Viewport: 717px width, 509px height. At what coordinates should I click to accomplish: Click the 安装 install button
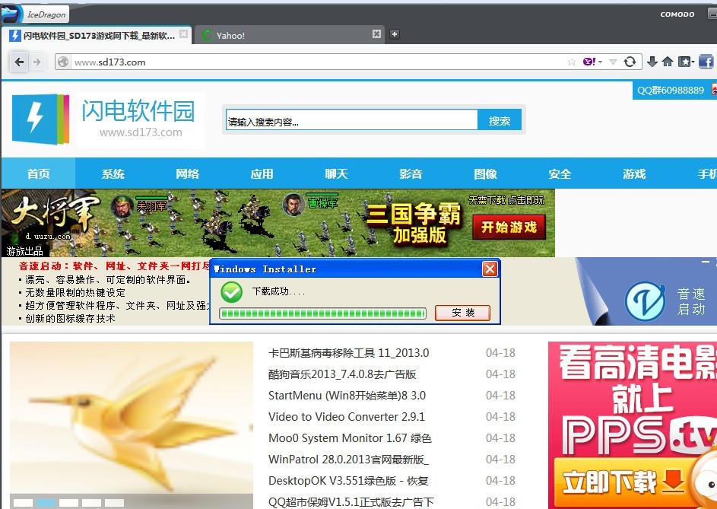[x=463, y=313]
